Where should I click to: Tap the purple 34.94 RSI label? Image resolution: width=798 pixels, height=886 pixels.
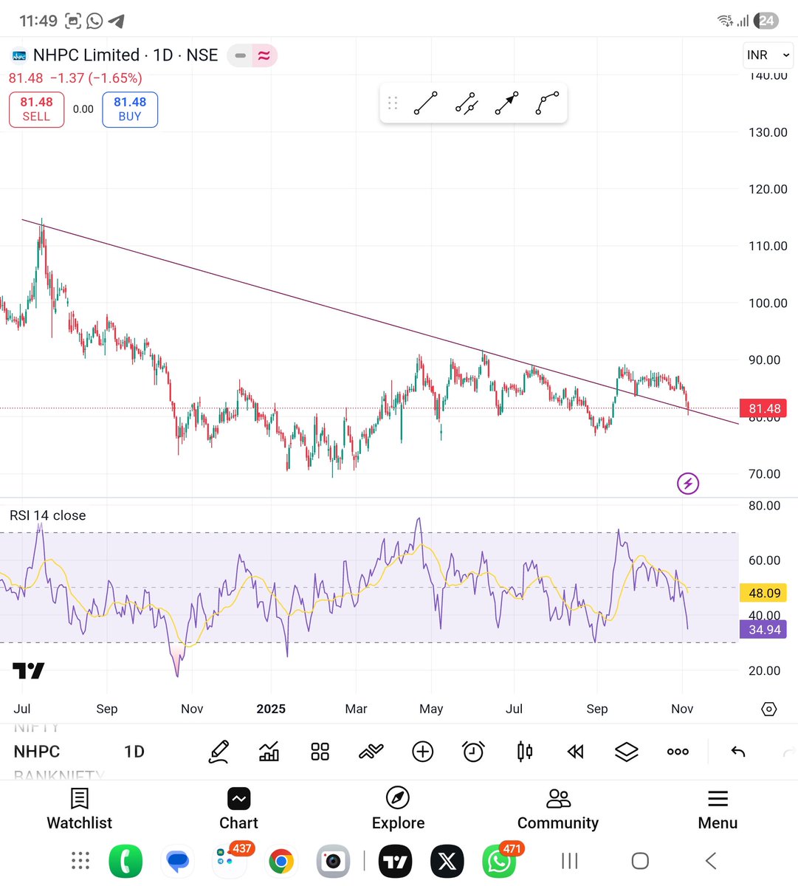pos(764,630)
